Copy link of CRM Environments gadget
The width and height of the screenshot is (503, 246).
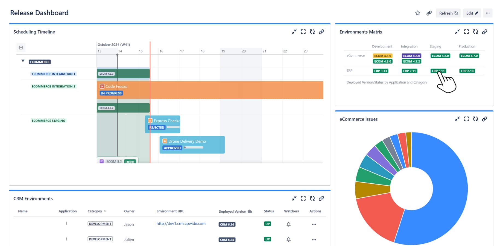tap(321, 198)
